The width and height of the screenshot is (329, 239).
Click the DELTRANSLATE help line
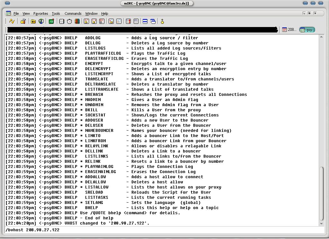pyautogui.click(x=107, y=84)
